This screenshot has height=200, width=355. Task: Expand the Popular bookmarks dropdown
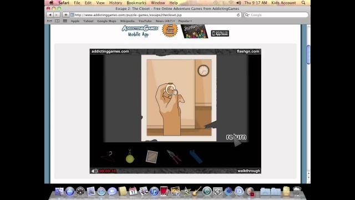click(185, 21)
